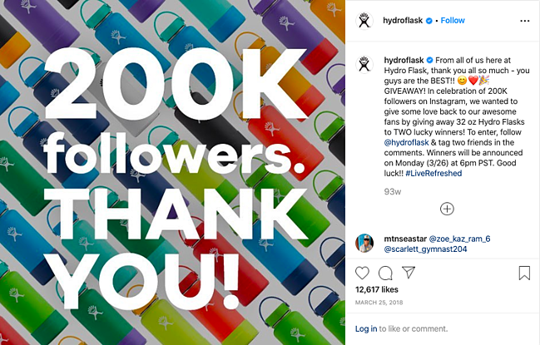Open the @zoe_kaz_ram_6 mention

pos(467,238)
